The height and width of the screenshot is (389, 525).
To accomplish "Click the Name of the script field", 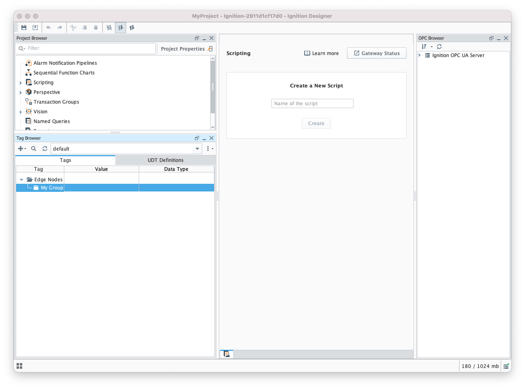I will tap(312, 104).
